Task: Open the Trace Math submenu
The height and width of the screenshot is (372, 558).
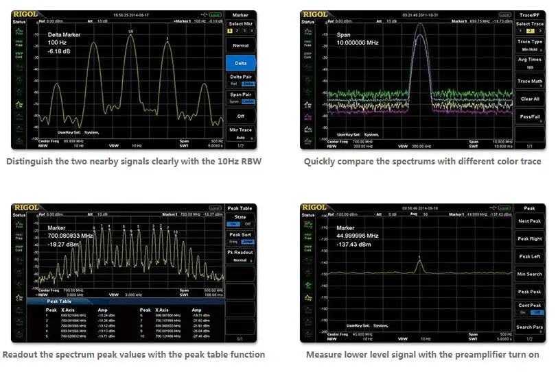Action: (x=530, y=81)
